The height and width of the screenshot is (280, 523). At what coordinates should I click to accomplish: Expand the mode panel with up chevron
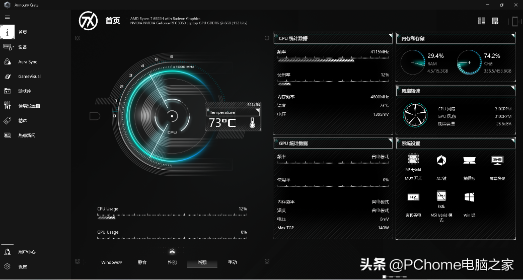pos(172,251)
